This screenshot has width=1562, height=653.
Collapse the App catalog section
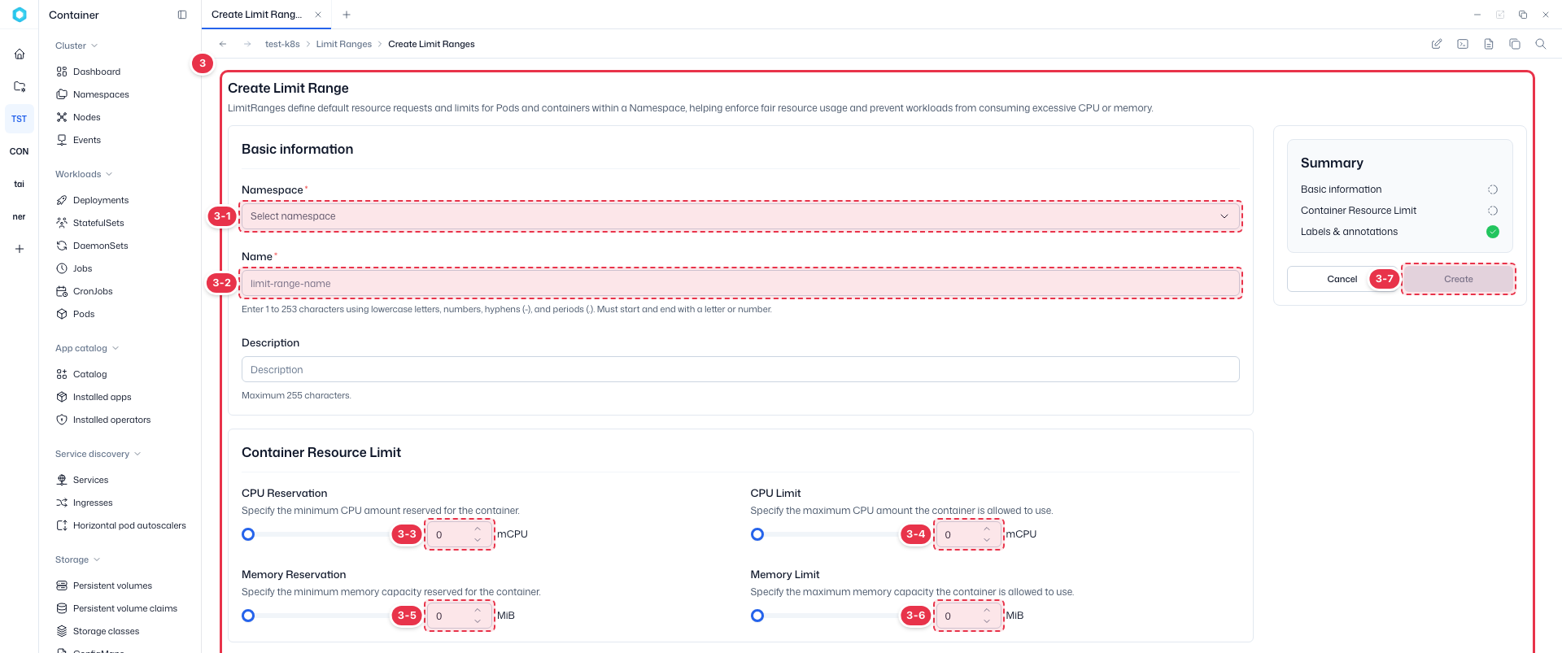click(x=87, y=348)
